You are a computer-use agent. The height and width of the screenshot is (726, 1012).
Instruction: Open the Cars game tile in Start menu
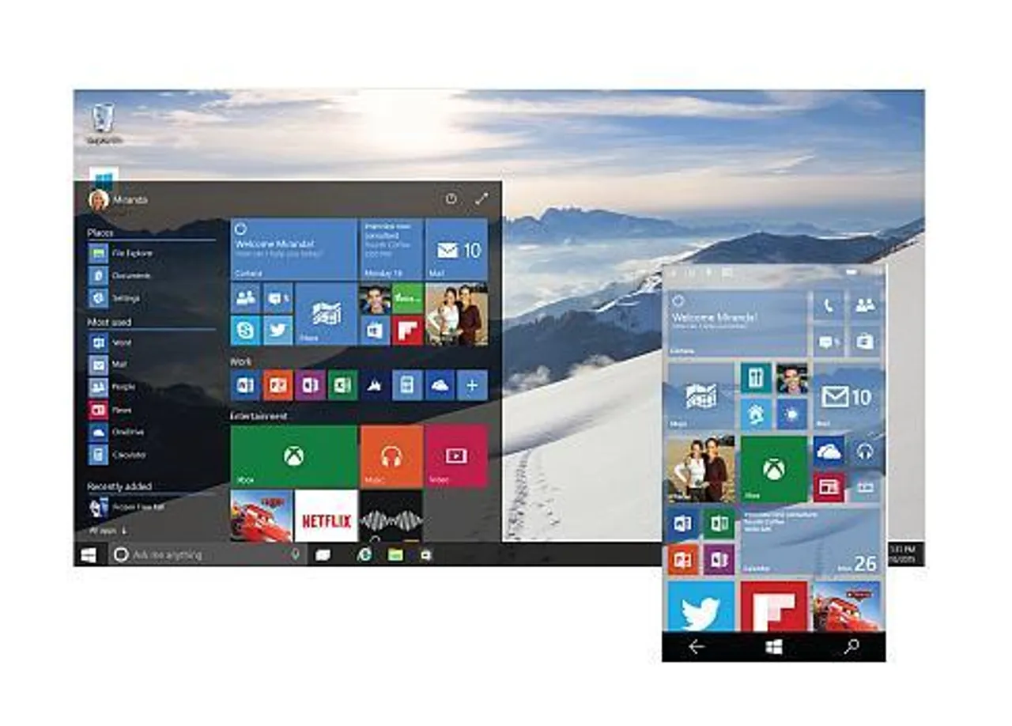[261, 516]
